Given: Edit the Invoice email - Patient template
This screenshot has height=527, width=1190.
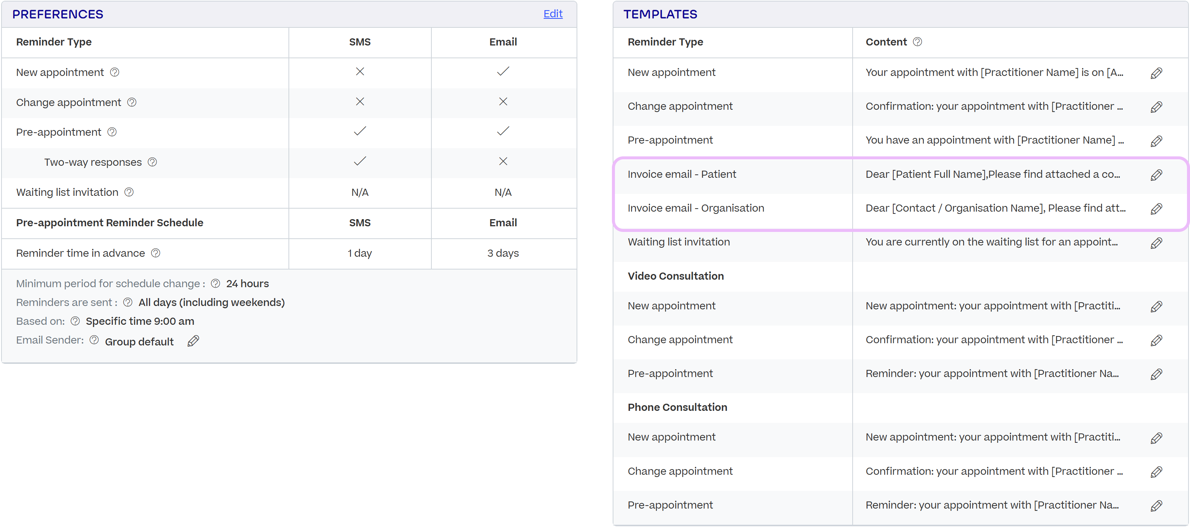Looking at the screenshot, I should pyautogui.click(x=1157, y=174).
